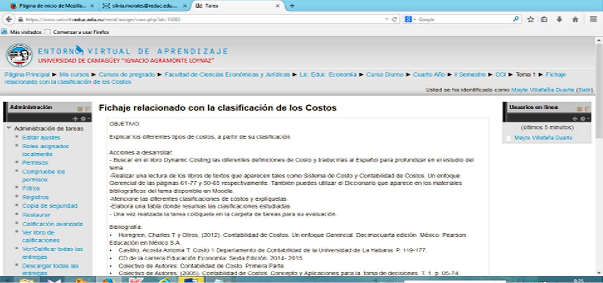
Task: Open the Editar ajustes link
Action: (41, 137)
